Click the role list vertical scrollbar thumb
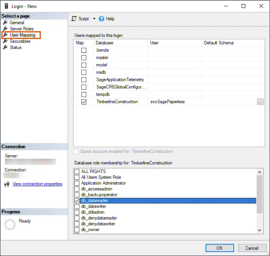The image size is (270, 256). 259,194
